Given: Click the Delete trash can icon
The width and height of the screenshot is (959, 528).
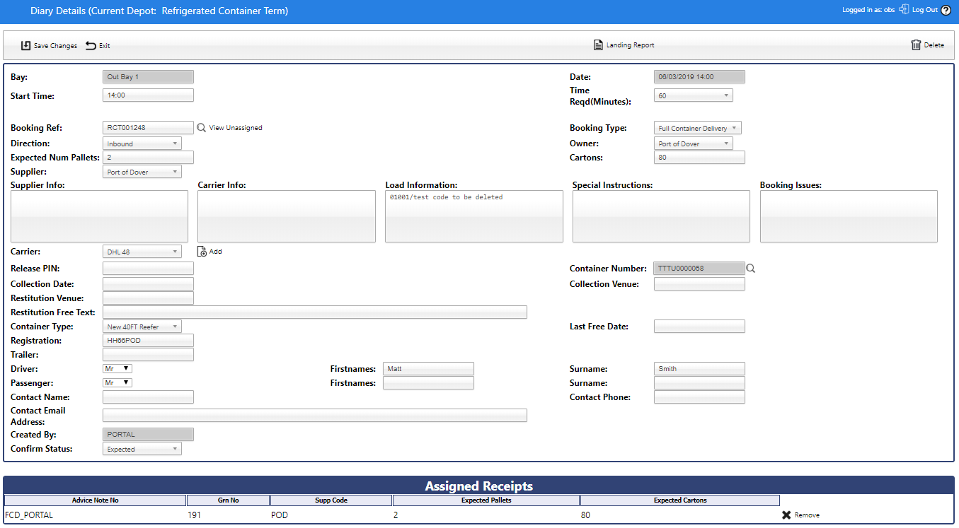Looking at the screenshot, I should (x=917, y=45).
